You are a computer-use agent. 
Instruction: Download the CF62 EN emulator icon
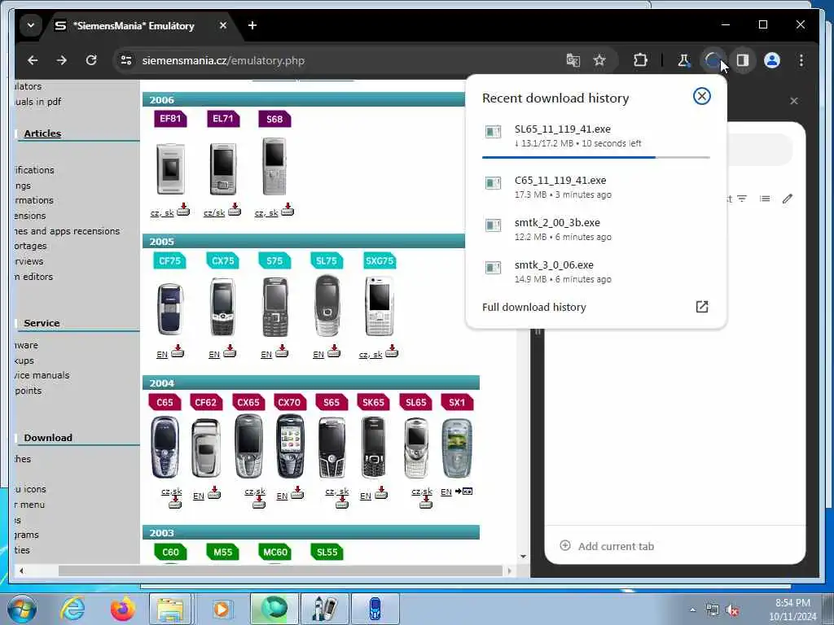click(214, 493)
